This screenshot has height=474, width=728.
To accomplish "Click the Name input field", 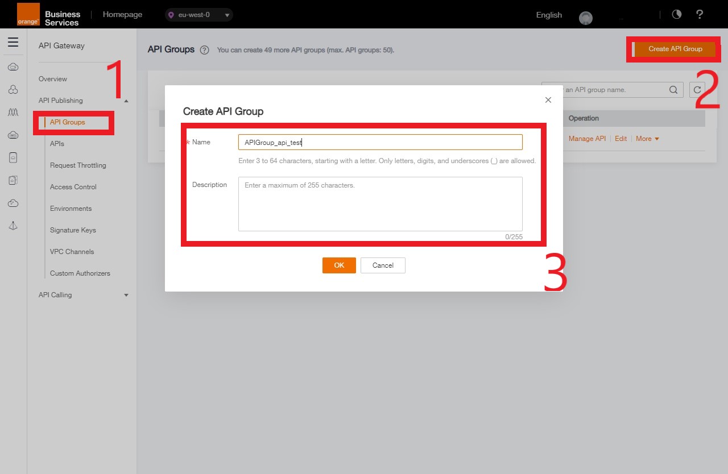I will [380, 142].
